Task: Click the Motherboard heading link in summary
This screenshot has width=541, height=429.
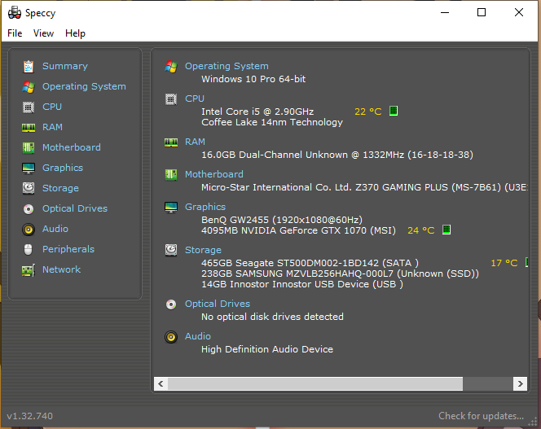Action: 214,174
